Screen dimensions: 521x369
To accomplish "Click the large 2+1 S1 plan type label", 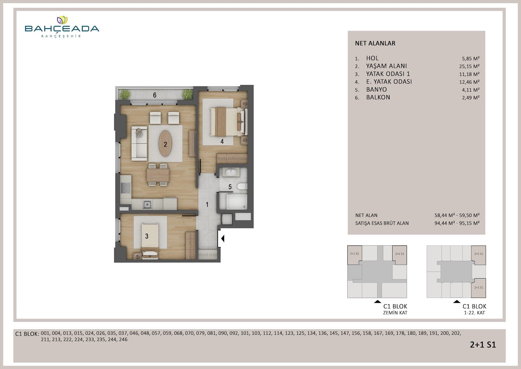I will (483, 344).
